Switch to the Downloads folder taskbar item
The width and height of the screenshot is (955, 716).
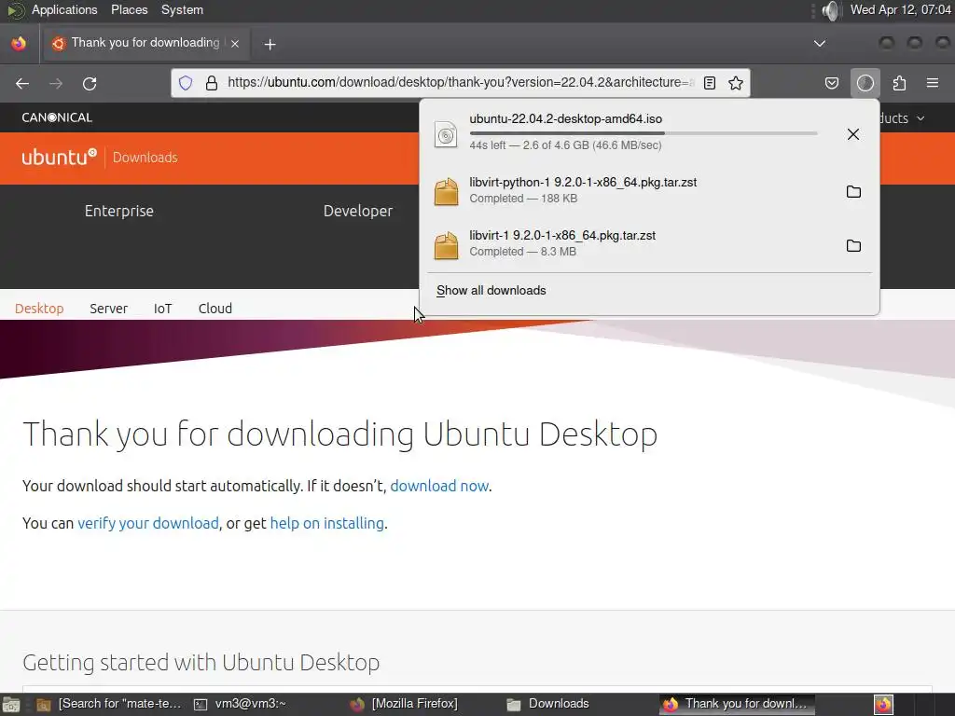[548, 704]
